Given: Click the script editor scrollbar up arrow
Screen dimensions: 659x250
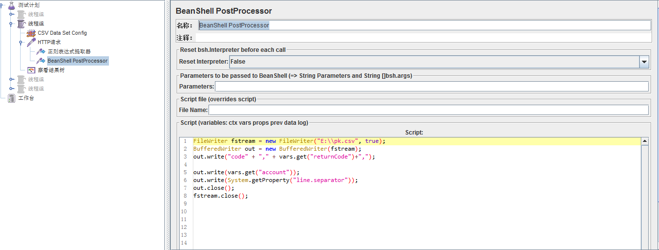Looking at the screenshot, I should [x=645, y=141].
